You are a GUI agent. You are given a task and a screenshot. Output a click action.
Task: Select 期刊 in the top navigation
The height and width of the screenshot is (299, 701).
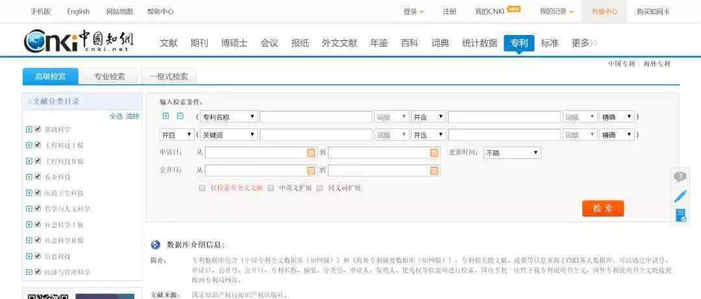coord(199,43)
